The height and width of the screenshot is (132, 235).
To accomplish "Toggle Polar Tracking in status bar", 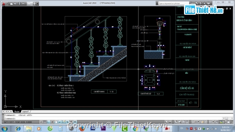I will (52, 122).
